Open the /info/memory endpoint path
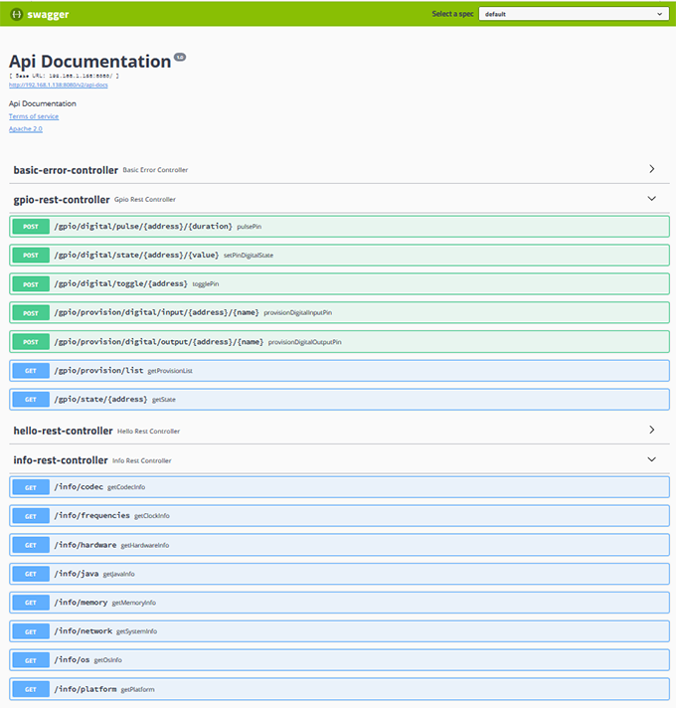The width and height of the screenshot is (676, 708). (81, 603)
